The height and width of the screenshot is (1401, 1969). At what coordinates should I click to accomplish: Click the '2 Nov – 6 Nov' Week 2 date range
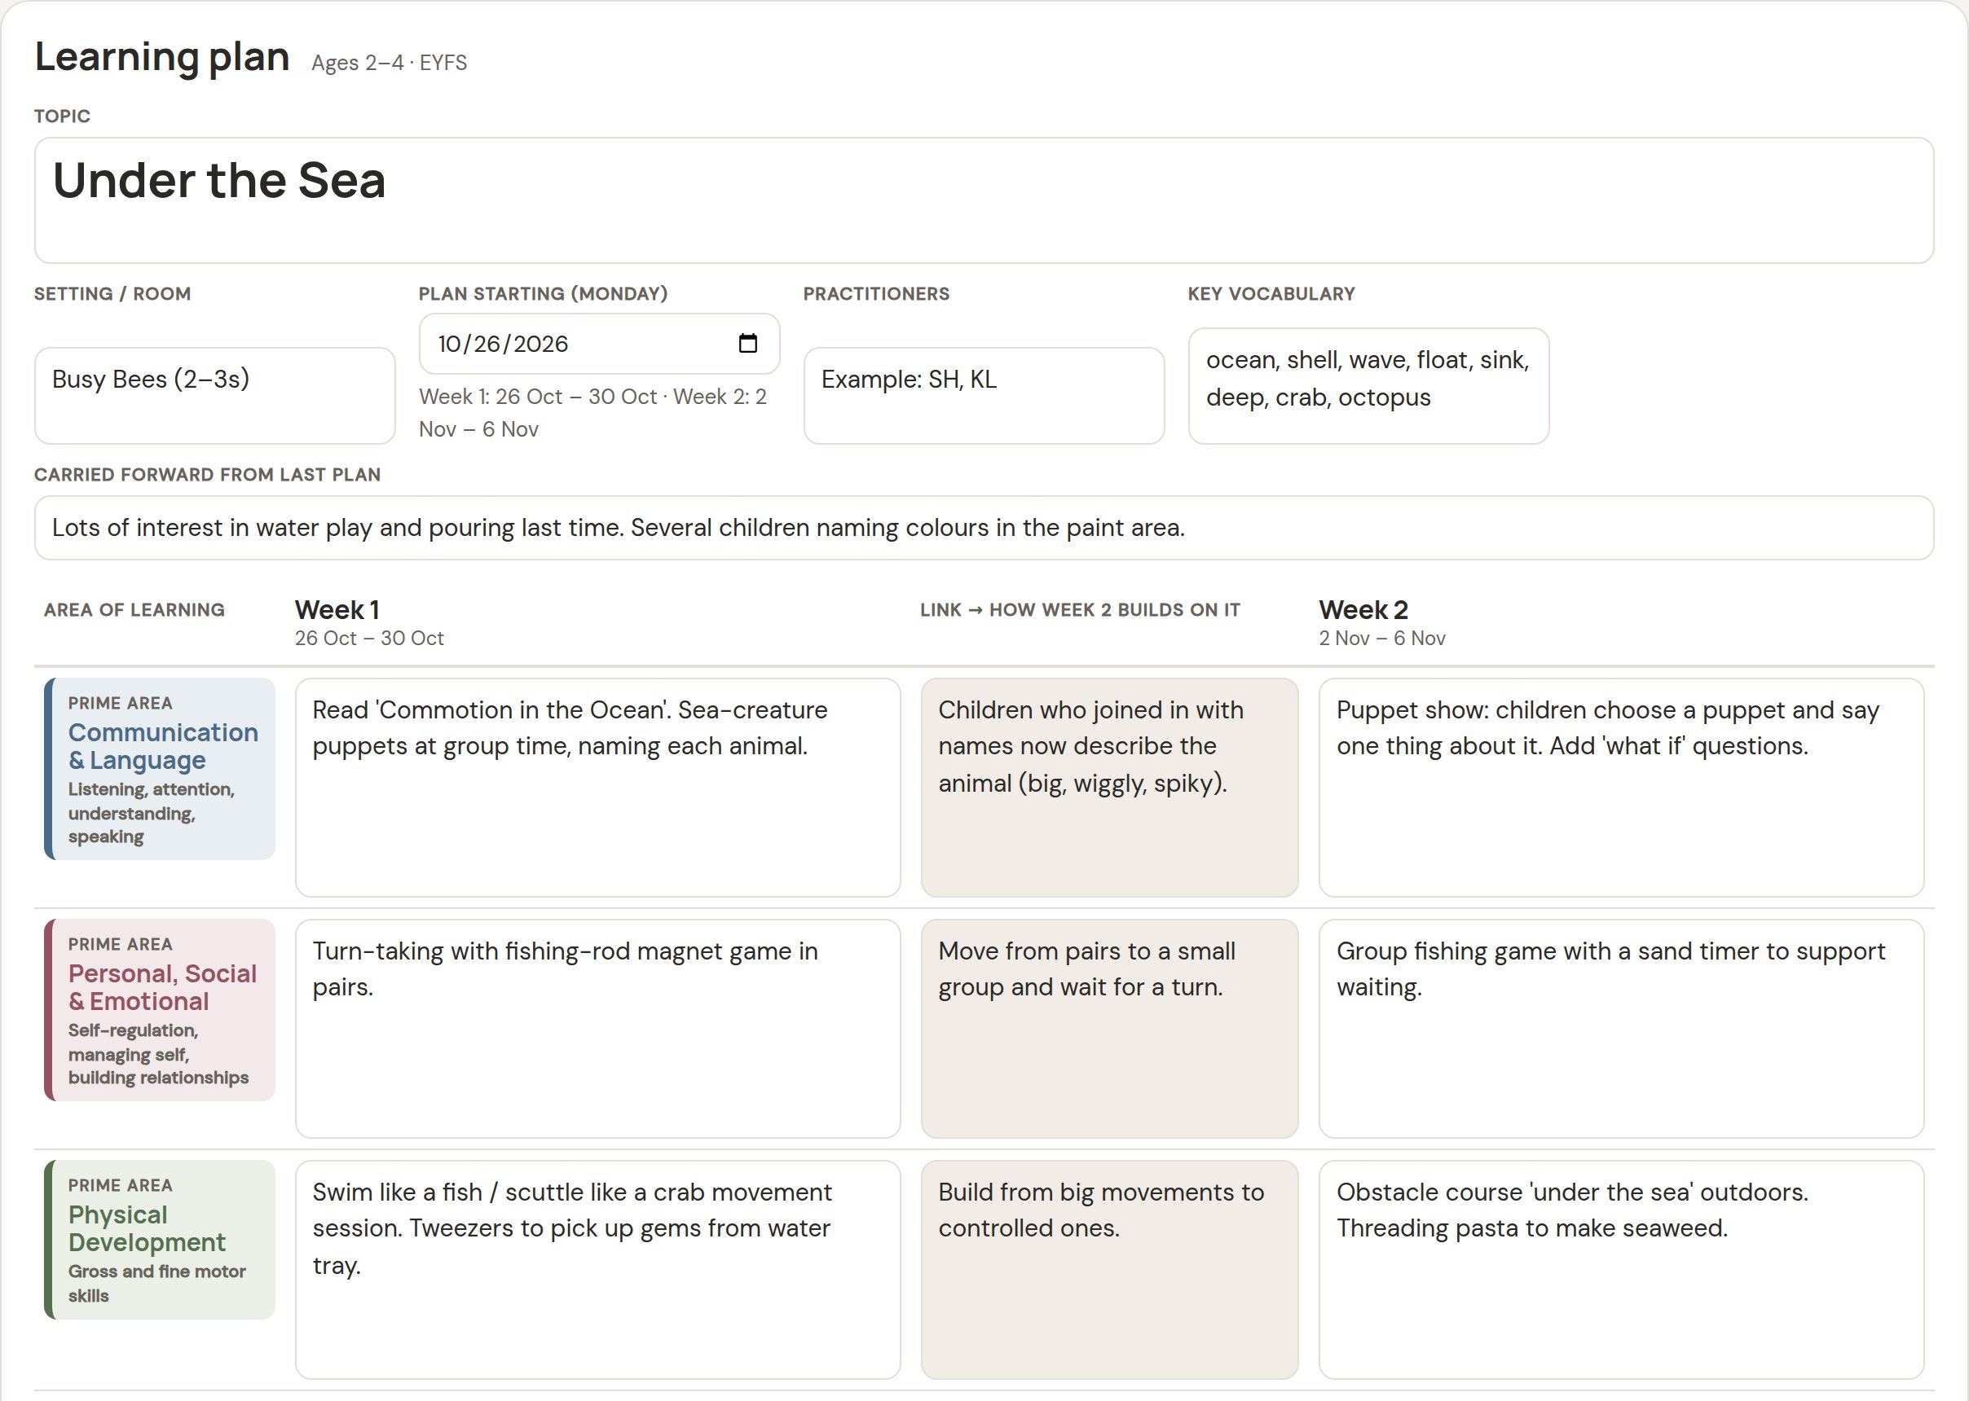coord(1381,639)
